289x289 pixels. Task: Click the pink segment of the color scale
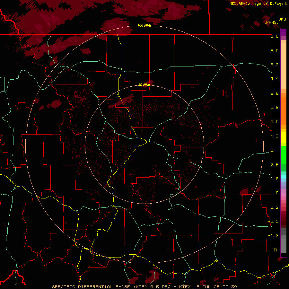pyautogui.click(x=284, y=195)
